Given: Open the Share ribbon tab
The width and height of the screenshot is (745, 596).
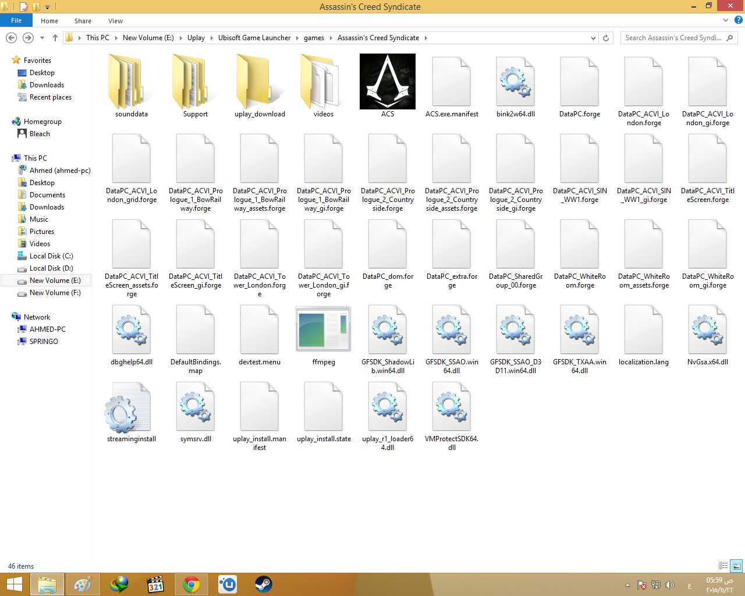Looking at the screenshot, I should click(83, 21).
